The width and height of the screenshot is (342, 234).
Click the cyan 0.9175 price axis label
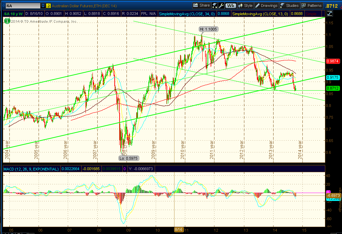point(333,77)
